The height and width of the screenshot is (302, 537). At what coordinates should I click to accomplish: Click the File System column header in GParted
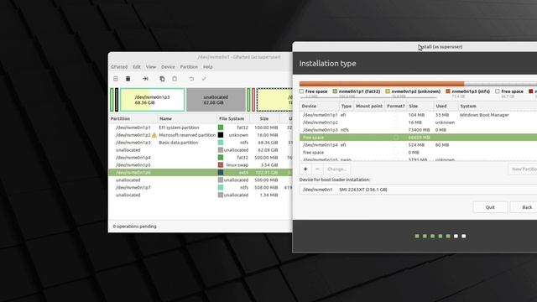233,118
